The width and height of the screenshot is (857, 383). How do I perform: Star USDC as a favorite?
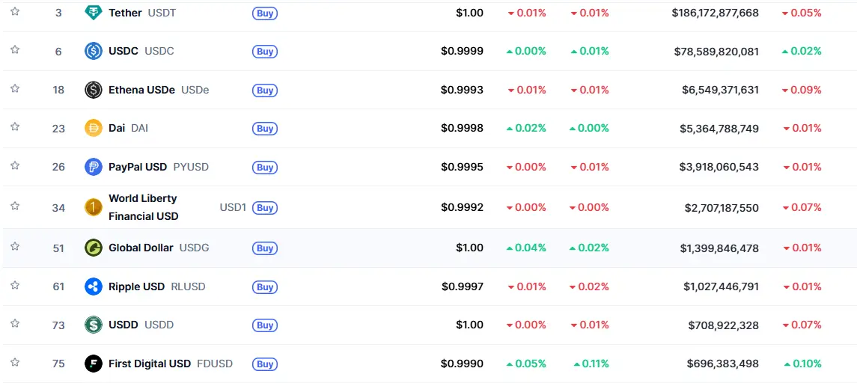15,49
